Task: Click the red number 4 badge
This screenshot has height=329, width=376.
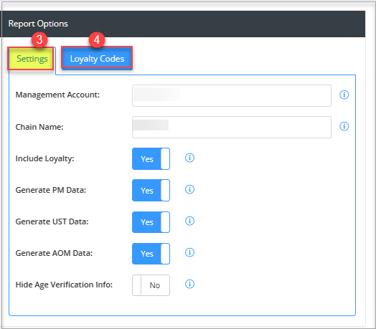Action: pyautogui.click(x=97, y=39)
